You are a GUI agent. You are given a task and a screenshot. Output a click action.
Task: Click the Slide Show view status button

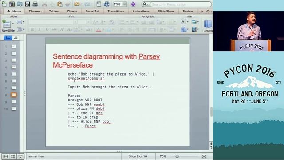[20, 156]
